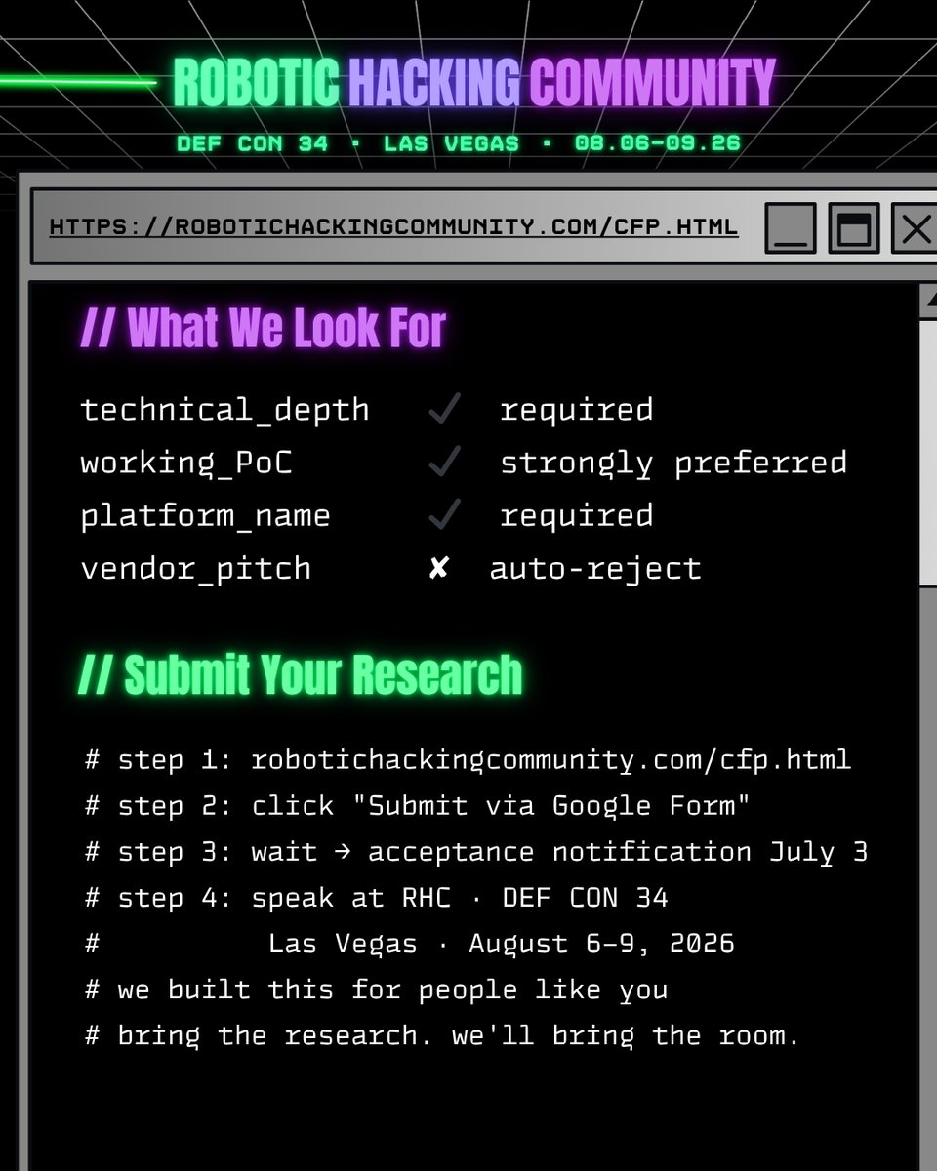
Task: Click the '// What We Look For' heading
Action: pos(264,328)
